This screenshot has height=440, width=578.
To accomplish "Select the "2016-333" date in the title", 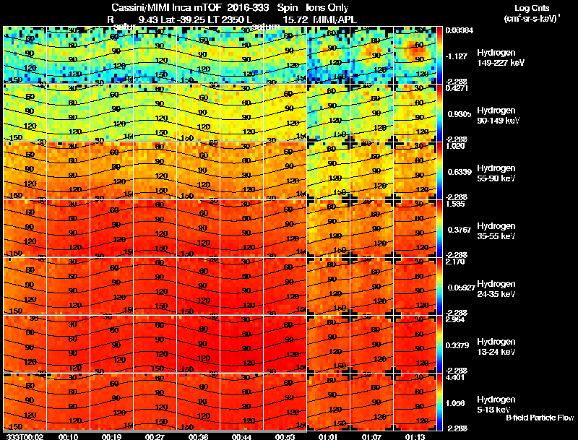I will 248,8.
